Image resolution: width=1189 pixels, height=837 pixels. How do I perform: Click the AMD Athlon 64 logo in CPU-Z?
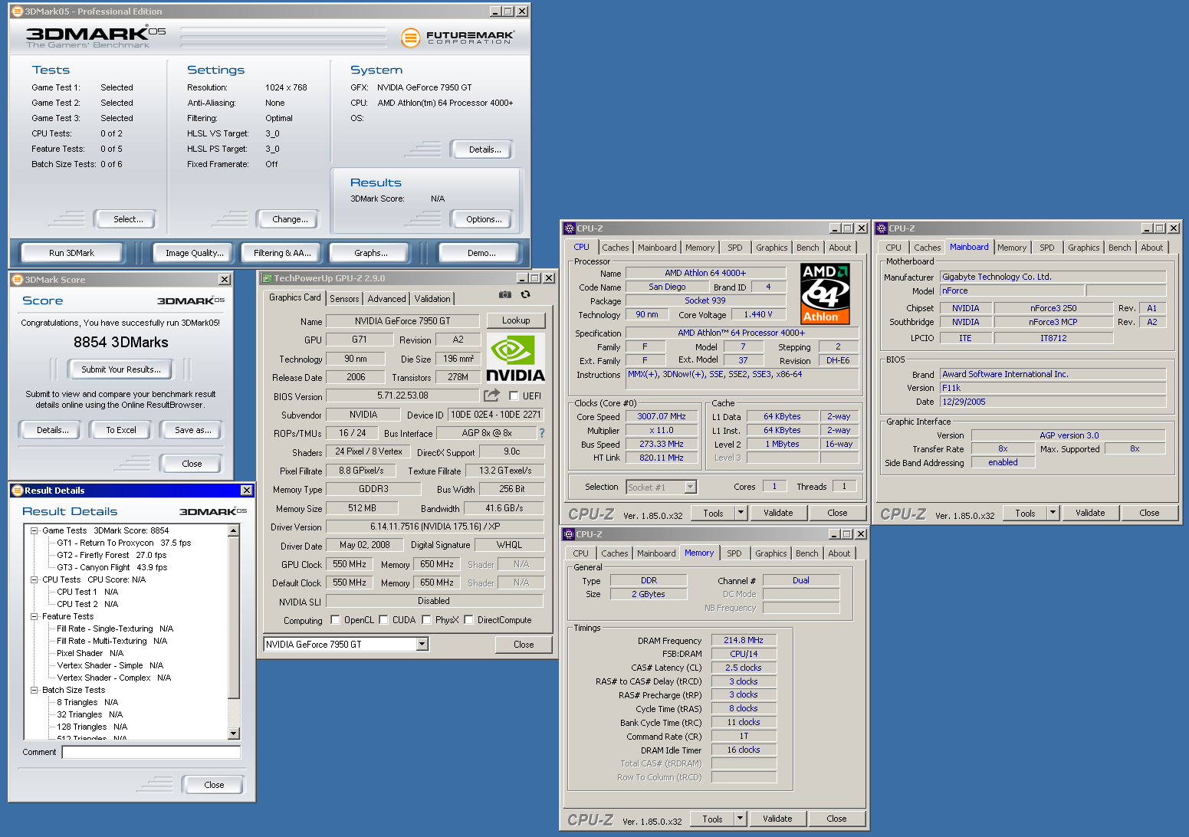click(825, 294)
